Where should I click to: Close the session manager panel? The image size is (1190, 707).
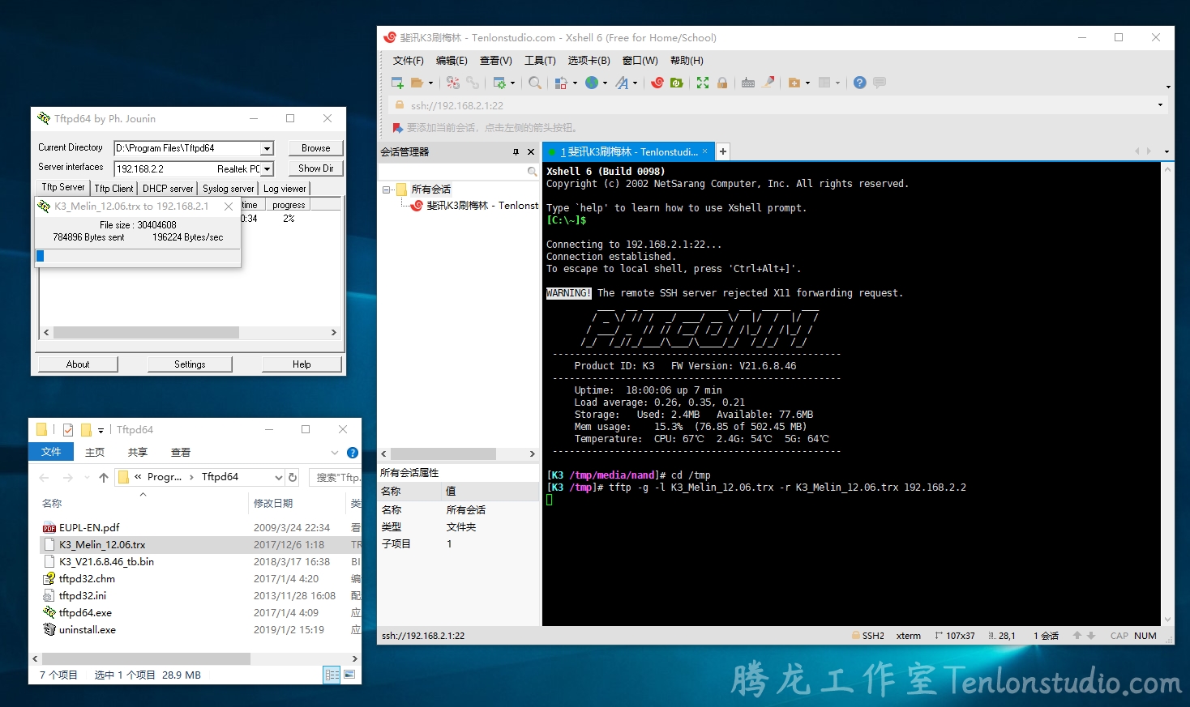[x=531, y=151]
